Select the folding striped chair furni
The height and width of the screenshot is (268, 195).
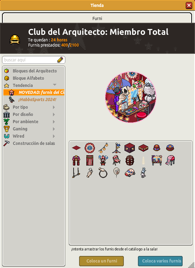coord(117,160)
